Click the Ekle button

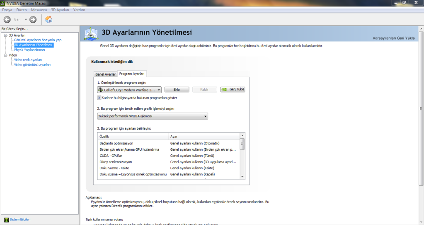coord(177,90)
